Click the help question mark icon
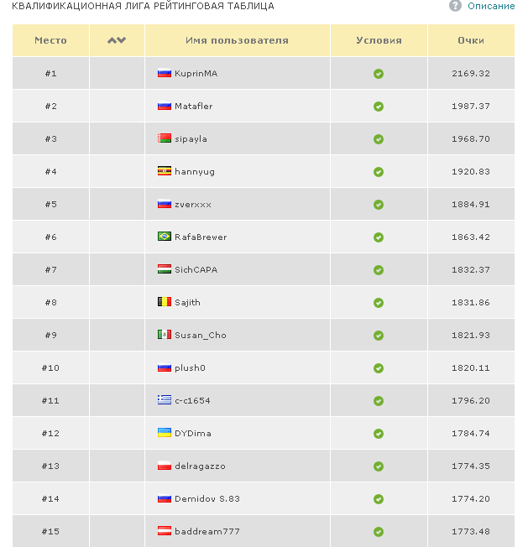This screenshot has width=528, height=547. (x=456, y=6)
